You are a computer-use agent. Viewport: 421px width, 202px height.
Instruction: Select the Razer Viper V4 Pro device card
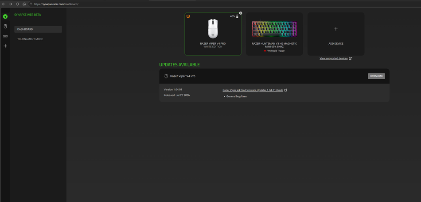point(213,34)
